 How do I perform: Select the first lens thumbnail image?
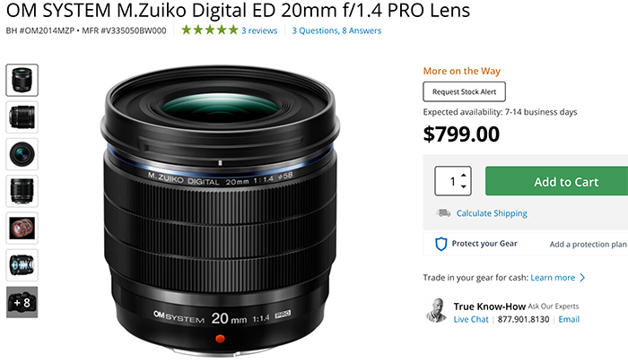pyautogui.click(x=22, y=80)
